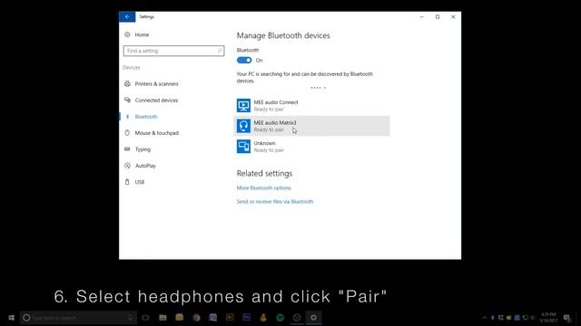Screen dimensions: 581x326
Task: Open Chrome from the taskbar
Action: 196,318
